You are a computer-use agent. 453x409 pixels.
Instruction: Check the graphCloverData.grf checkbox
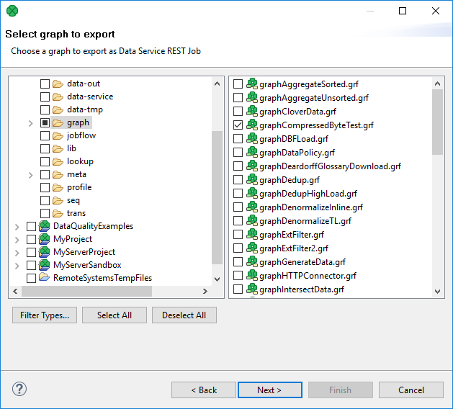(238, 112)
